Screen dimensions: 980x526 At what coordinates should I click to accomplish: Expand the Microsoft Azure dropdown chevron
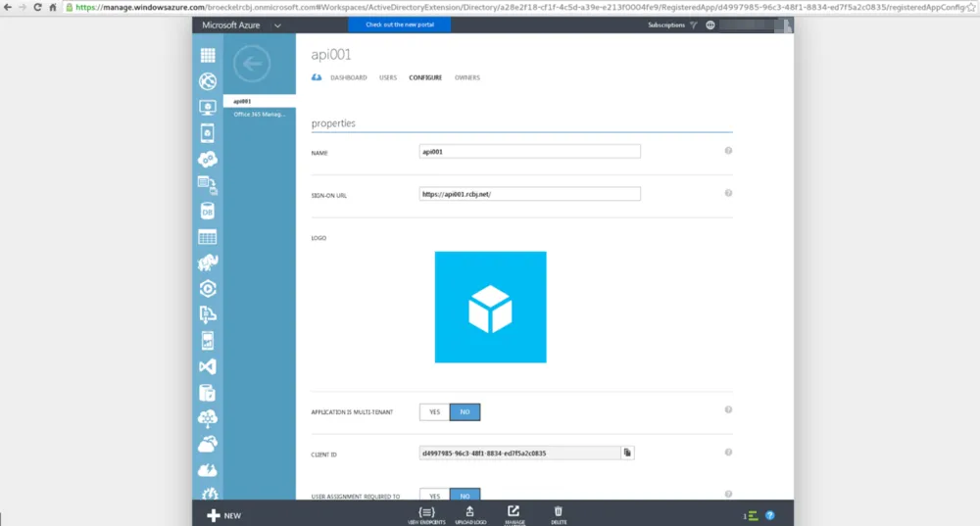tap(277, 25)
